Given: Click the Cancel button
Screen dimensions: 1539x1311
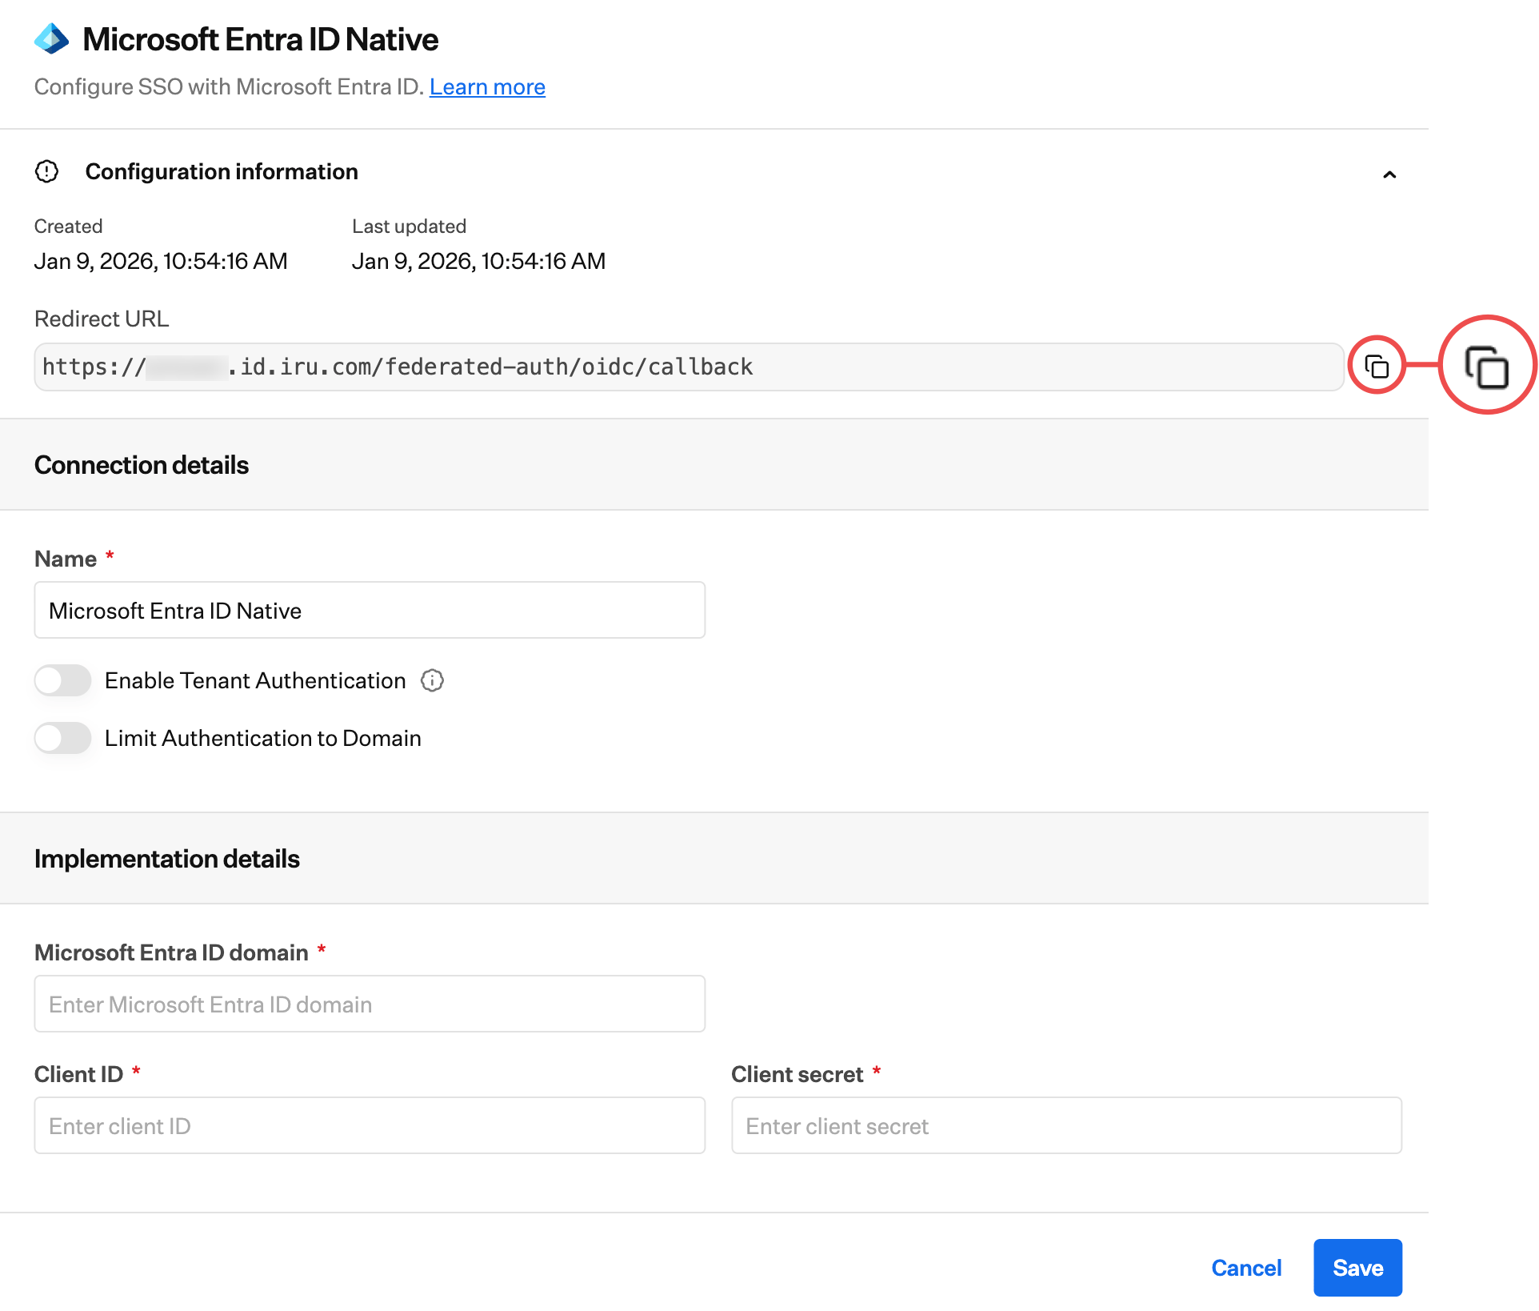Looking at the screenshot, I should (1246, 1268).
